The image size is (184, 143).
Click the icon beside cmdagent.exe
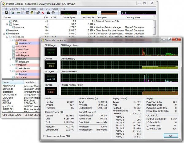point(13,49)
